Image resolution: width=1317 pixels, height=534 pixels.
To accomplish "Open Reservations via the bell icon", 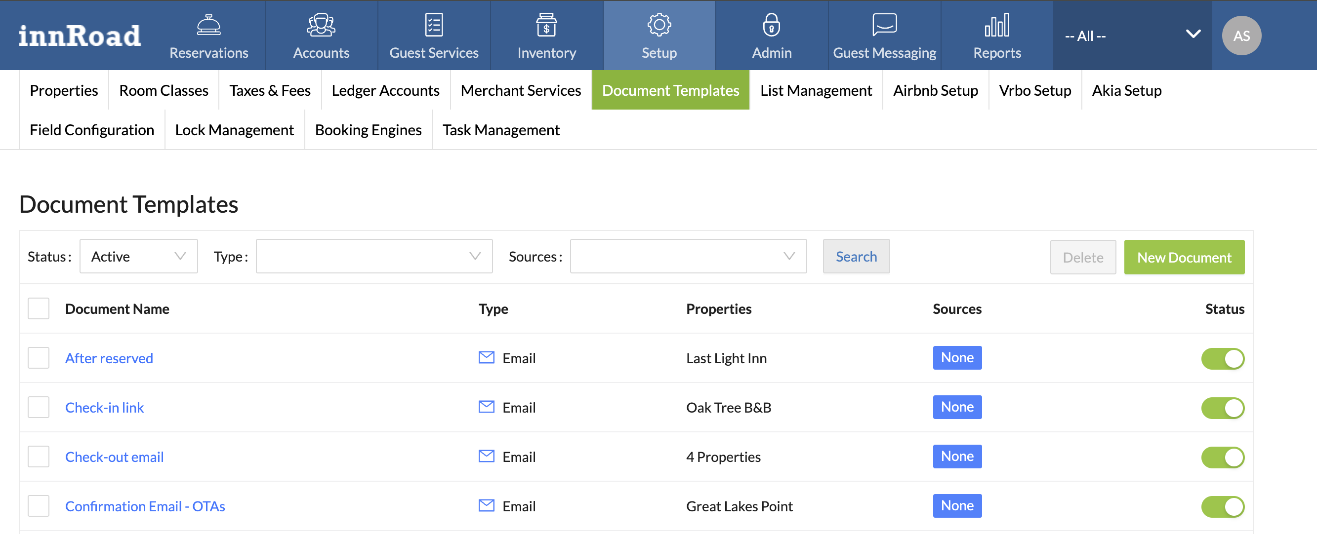I will (x=208, y=25).
